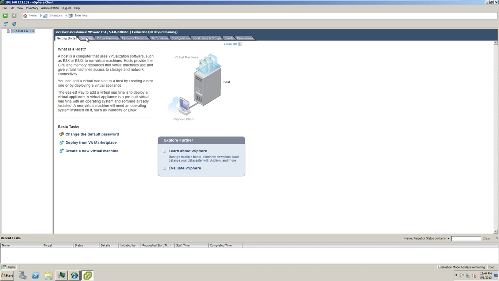Click the Recent Tasks filter text field
Screen dimensions: 499x281
tap(466, 239)
